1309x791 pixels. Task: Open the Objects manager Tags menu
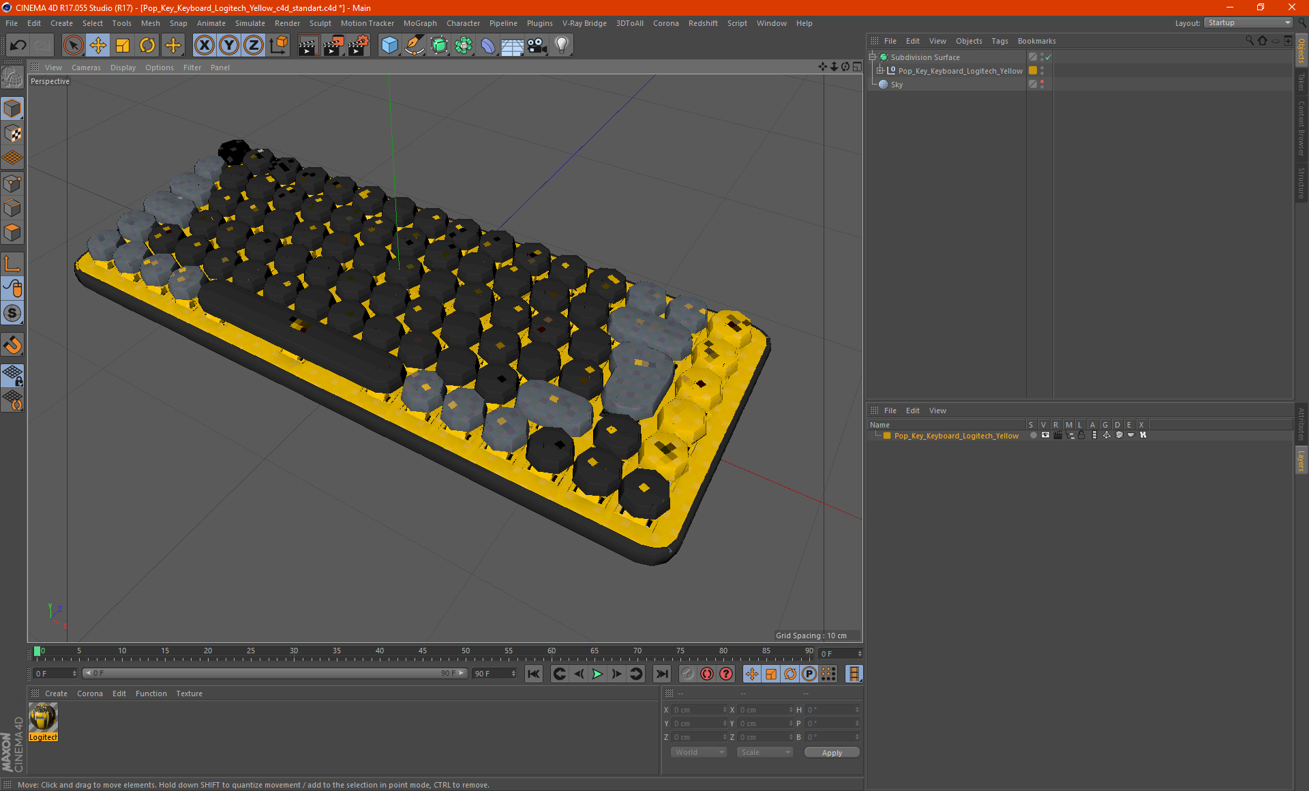[999, 41]
